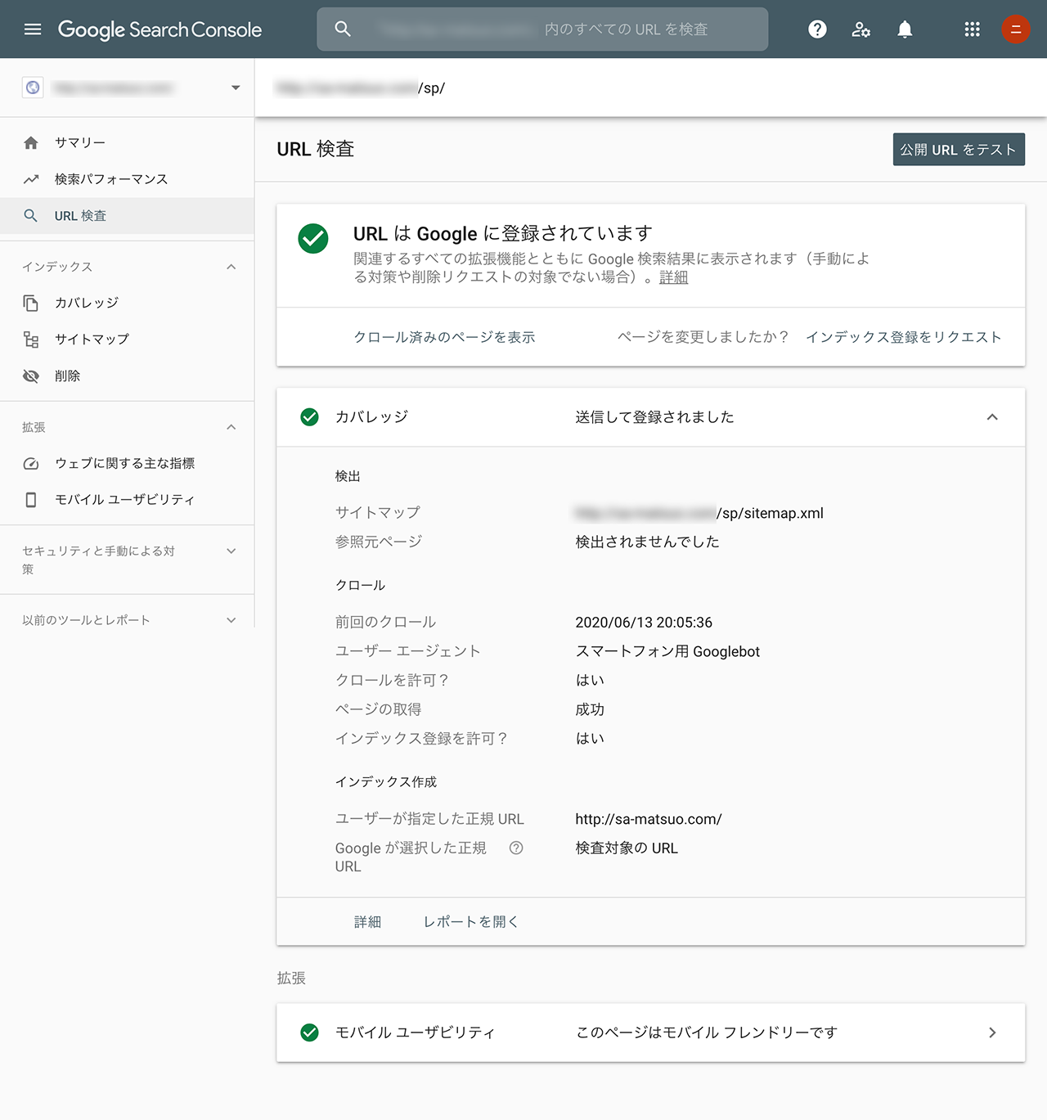Screen dimensions: 1047x1120
Task: Click the sitemap.xml URL value
Action: tap(699, 513)
